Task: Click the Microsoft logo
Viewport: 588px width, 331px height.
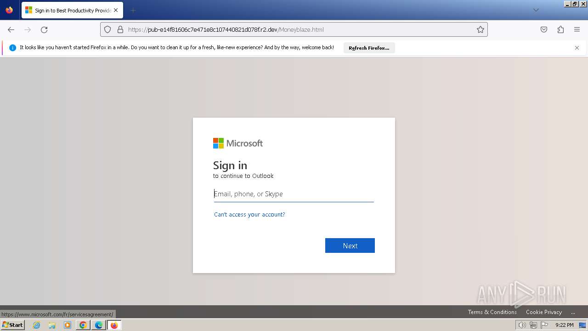Action: tap(238, 143)
